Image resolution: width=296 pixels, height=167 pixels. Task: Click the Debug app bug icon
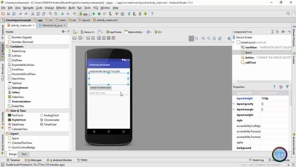coord(99,14)
